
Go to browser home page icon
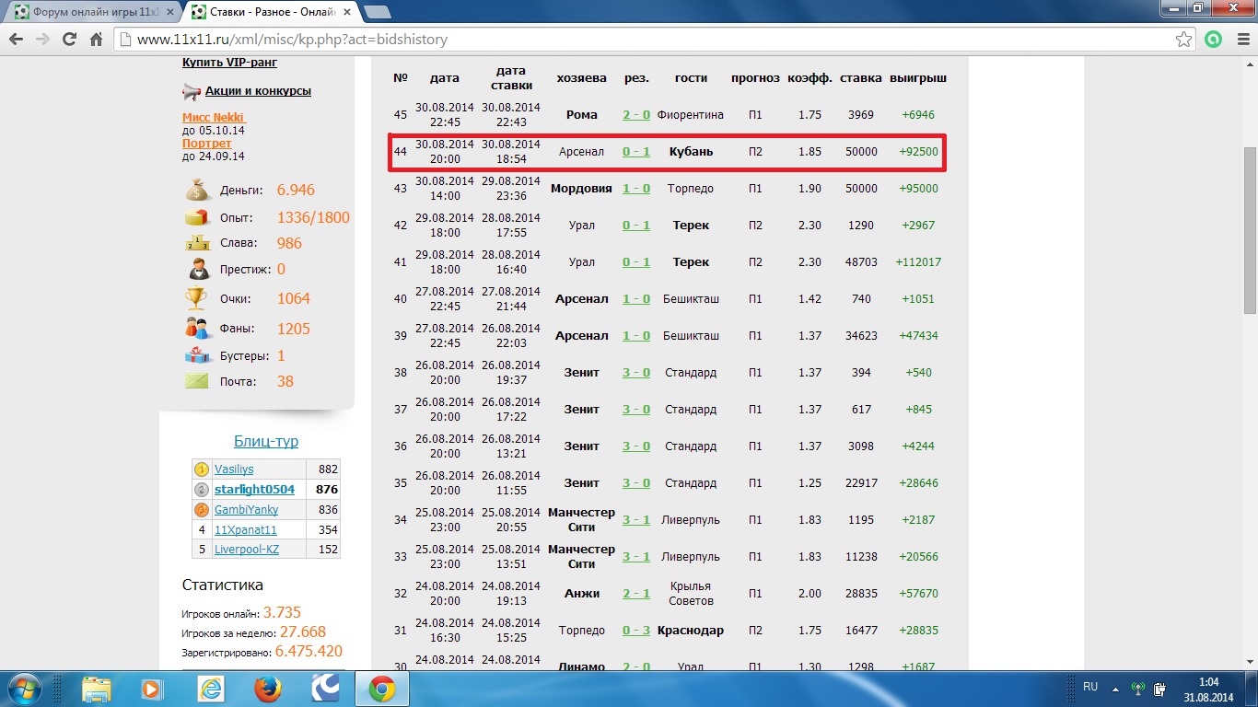pos(96,40)
